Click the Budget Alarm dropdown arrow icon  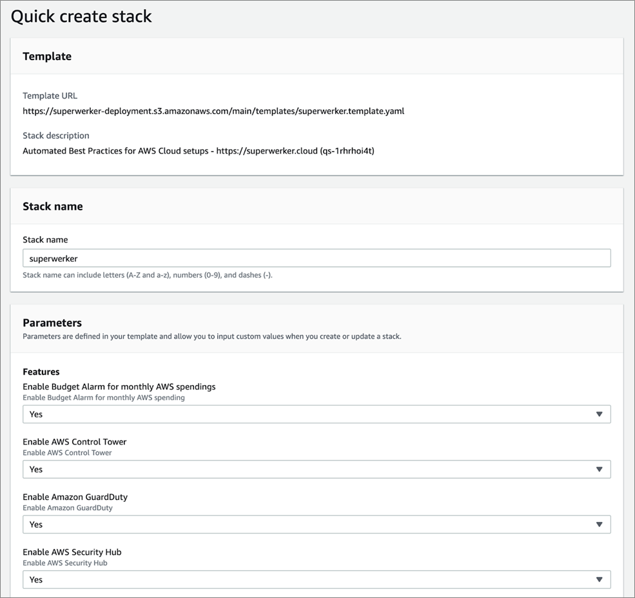point(599,414)
